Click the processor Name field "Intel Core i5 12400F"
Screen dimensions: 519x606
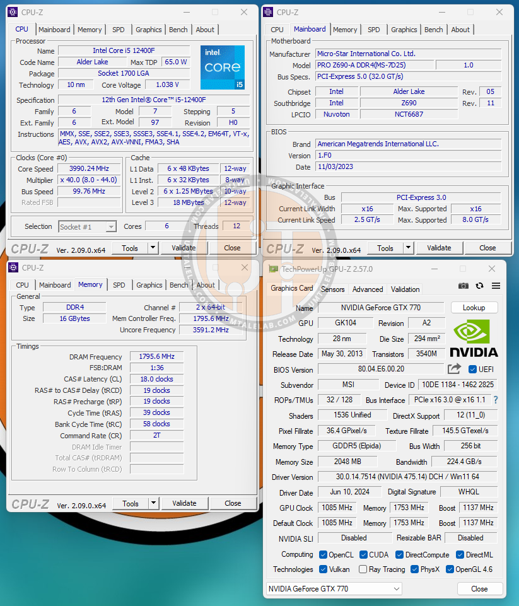[124, 50]
